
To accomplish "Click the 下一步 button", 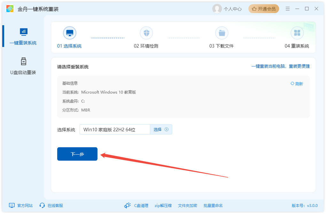I will (x=77, y=154).
